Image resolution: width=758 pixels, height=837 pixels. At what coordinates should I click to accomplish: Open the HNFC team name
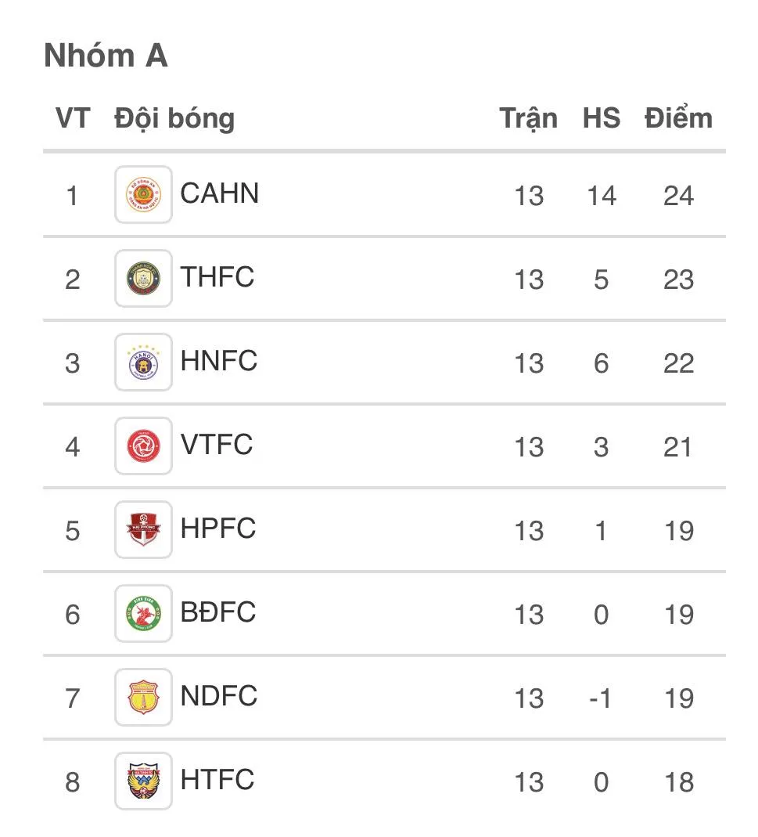point(218,360)
